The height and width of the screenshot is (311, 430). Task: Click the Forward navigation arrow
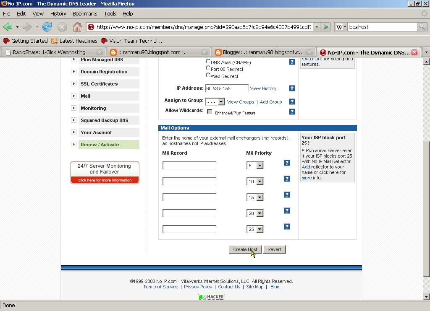27,27
